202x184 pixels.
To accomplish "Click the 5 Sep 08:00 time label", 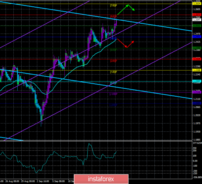I will (x=59, y=181).
